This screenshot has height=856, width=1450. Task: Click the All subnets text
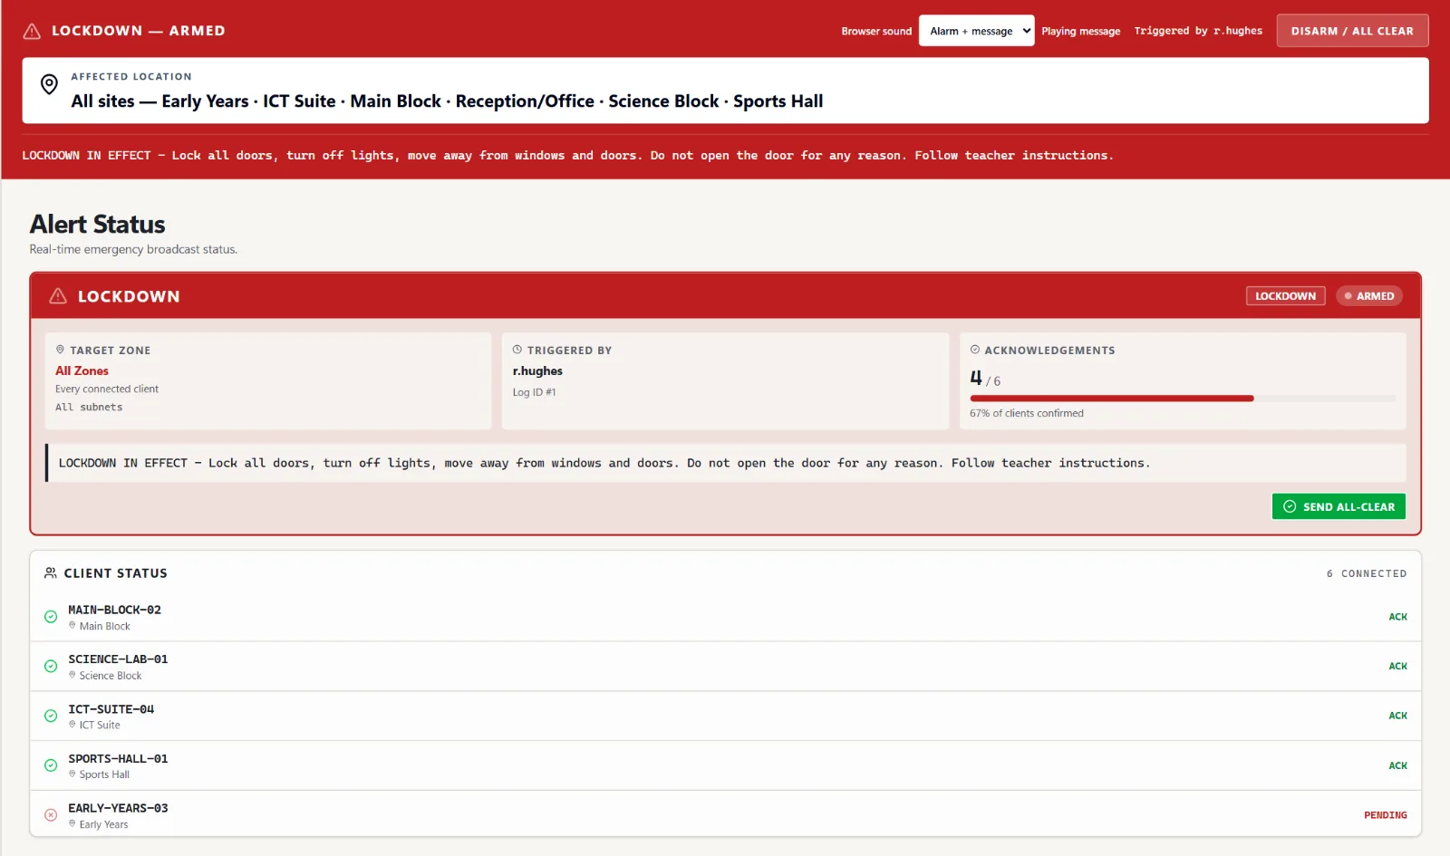point(89,408)
